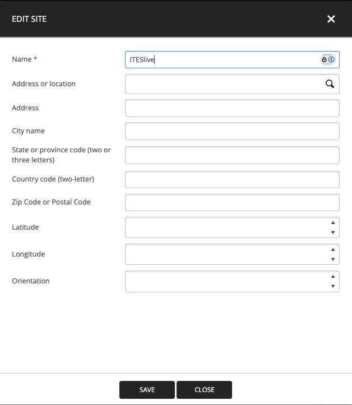The height and width of the screenshot is (405, 352).
Task: Click the search magnifier icon in Address or location
Action: point(330,84)
